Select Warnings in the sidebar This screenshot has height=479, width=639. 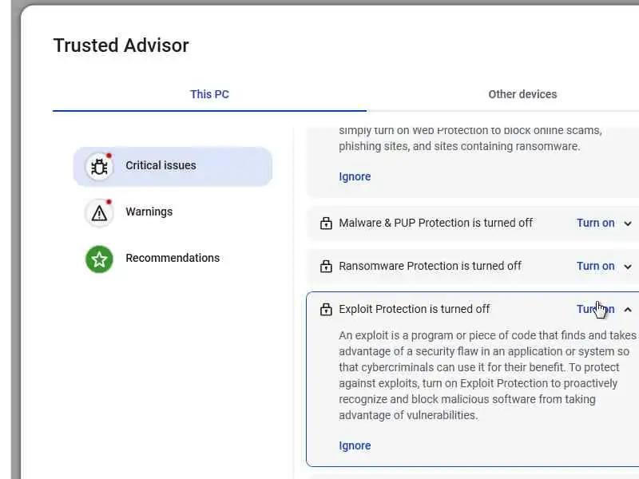click(x=149, y=212)
